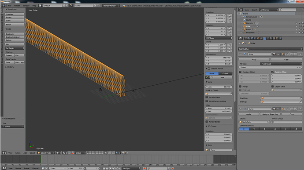Click the record auto-keyframe button in timeline
Viewport: 304px width, 170px height.
[145, 168]
